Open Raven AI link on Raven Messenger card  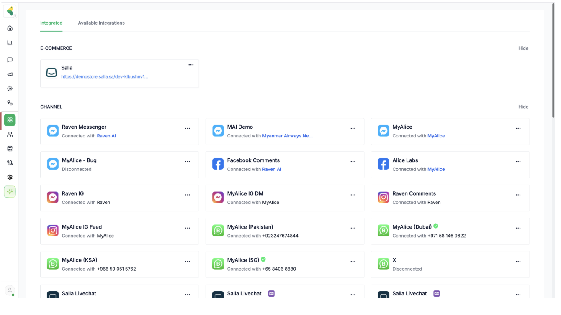click(x=106, y=136)
